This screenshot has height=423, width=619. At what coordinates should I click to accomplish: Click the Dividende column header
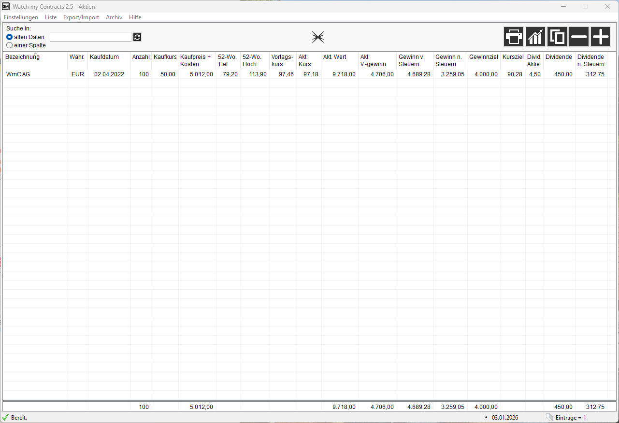(559, 57)
